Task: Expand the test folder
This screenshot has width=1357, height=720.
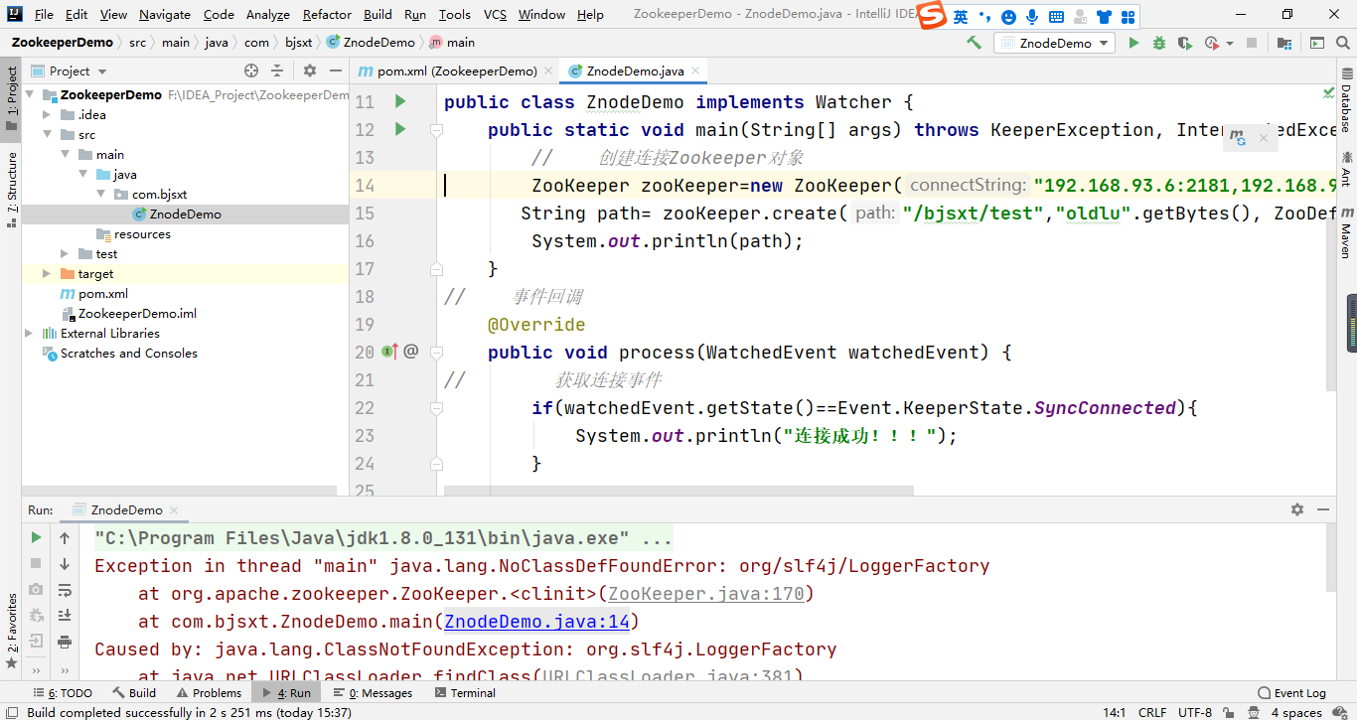Action: coord(65,253)
